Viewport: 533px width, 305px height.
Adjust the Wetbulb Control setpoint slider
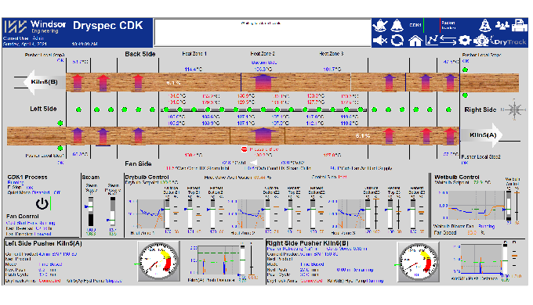[509, 206]
